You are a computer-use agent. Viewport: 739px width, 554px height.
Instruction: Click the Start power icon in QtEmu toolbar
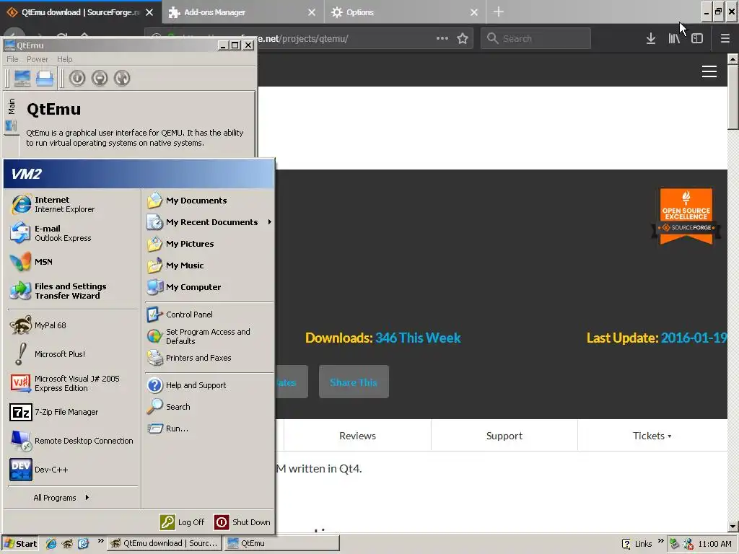(x=77, y=78)
